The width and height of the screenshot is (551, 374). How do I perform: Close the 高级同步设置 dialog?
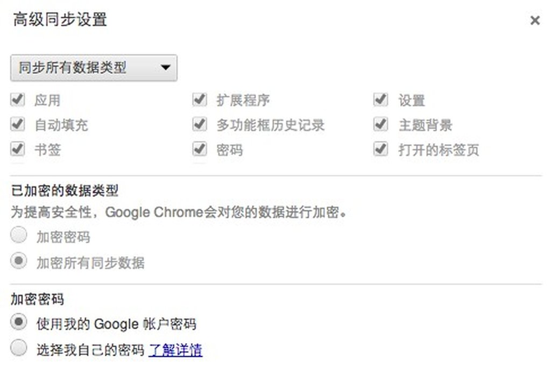(x=534, y=20)
